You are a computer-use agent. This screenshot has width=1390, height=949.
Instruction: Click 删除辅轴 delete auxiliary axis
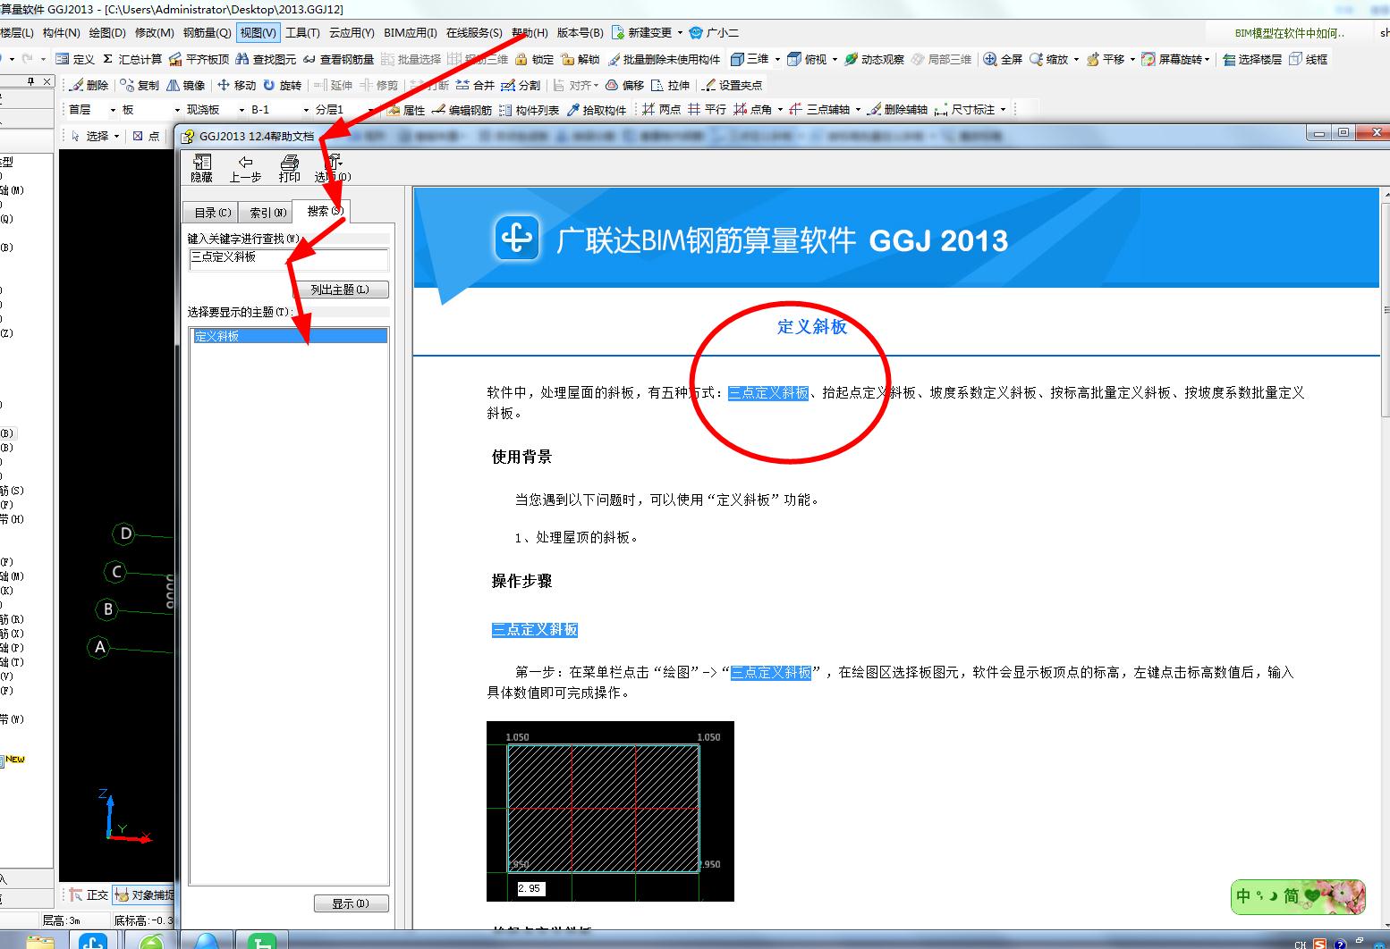point(897,109)
